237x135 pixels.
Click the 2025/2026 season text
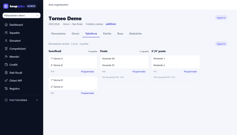[x=54, y=24]
